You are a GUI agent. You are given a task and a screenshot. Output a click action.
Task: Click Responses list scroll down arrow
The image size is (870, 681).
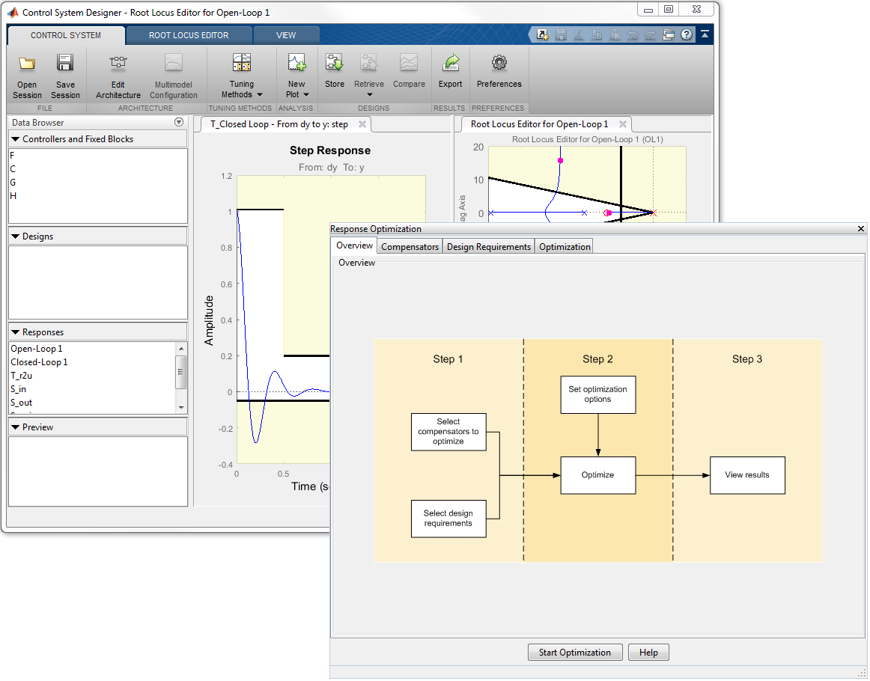pos(181,408)
